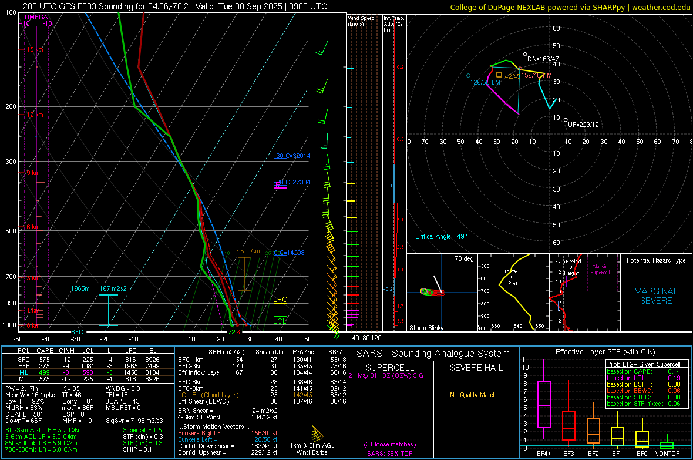Screen dimensions: 693x460
Task: Click the Storm Slinky circles cluster
Action: pos(432,292)
